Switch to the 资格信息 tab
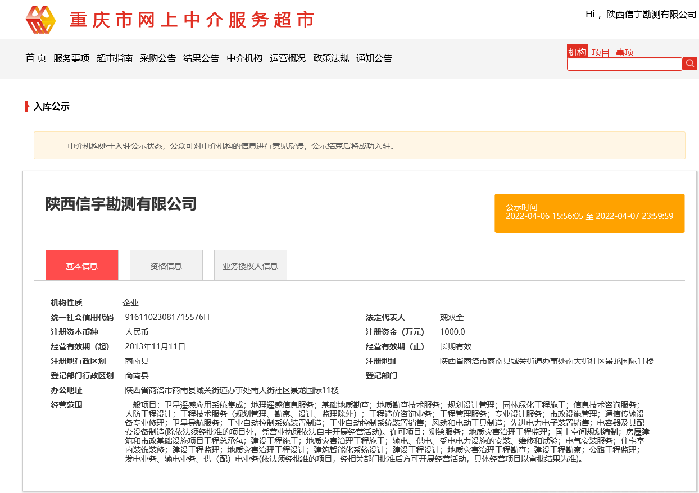Viewport: 699px width, 493px height. click(x=166, y=264)
